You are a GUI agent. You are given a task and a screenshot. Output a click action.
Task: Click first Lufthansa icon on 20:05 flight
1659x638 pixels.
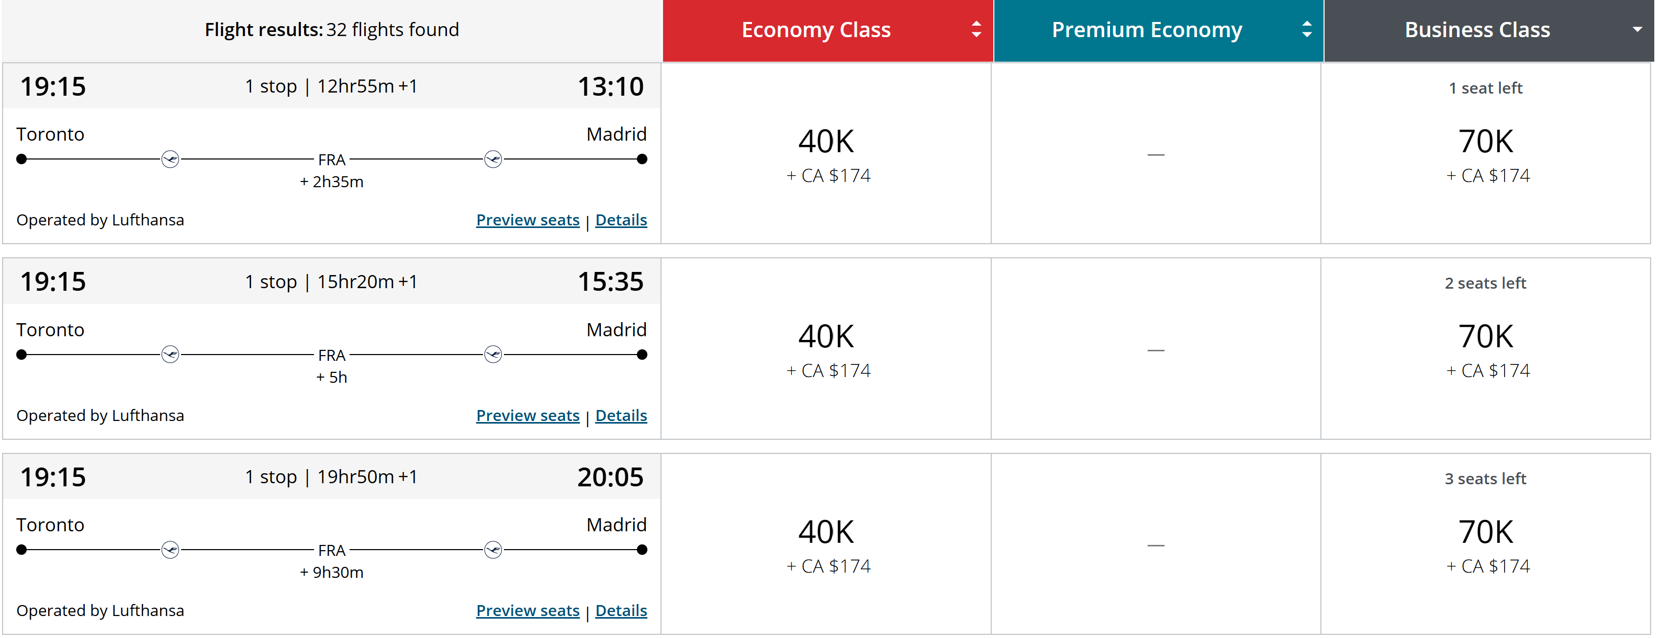170,550
